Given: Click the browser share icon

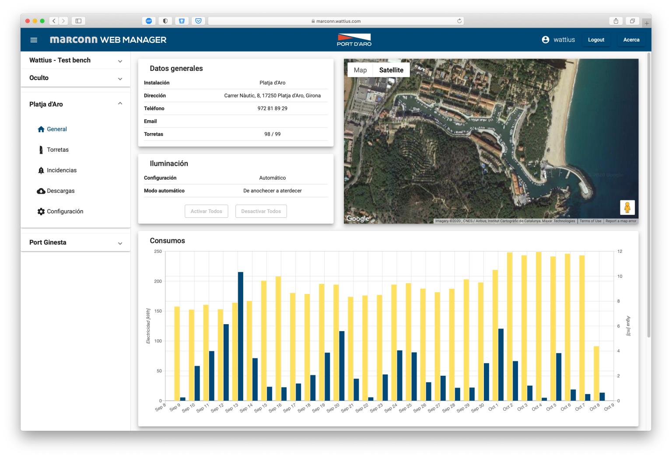Looking at the screenshot, I should [x=616, y=21].
